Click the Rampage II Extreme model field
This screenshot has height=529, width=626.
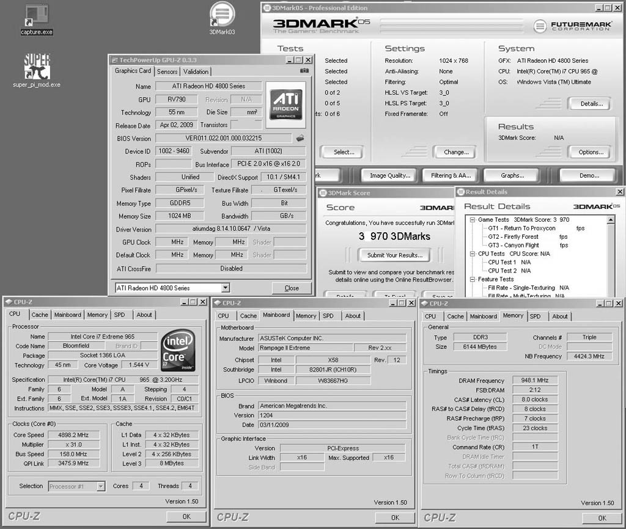click(306, 348)
